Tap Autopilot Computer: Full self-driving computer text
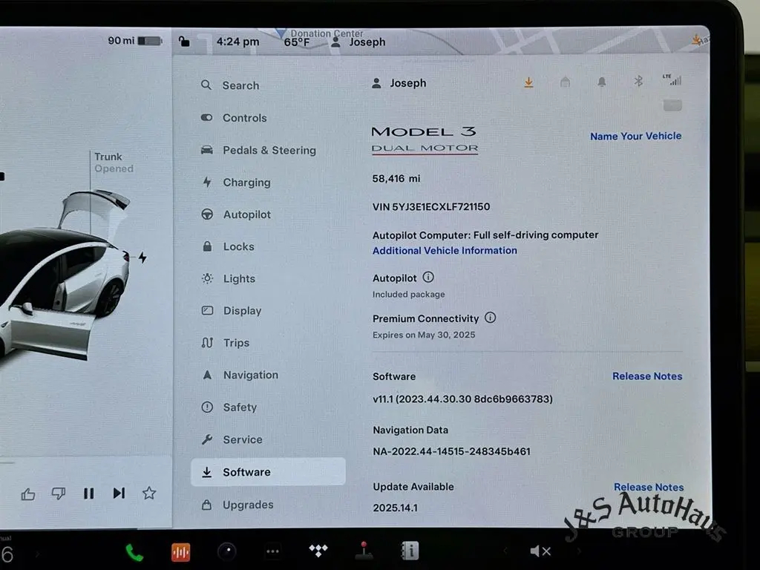Viewport: 760px width, 570px height. click(x=485, y=235)
